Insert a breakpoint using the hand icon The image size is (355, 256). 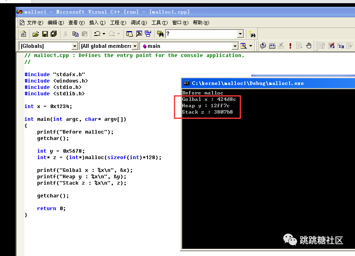click(x=309, y=45)
